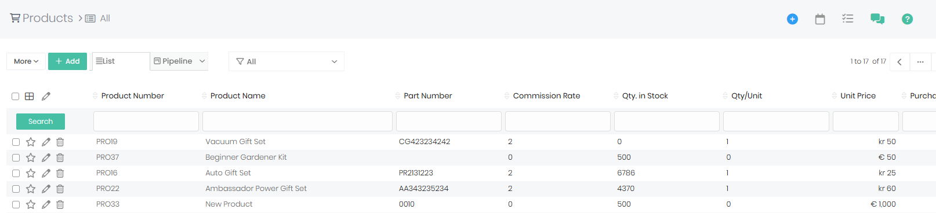Open the tasks checklist icon
Viewport: 936px width, 213px height.
[x=848, y=19]
